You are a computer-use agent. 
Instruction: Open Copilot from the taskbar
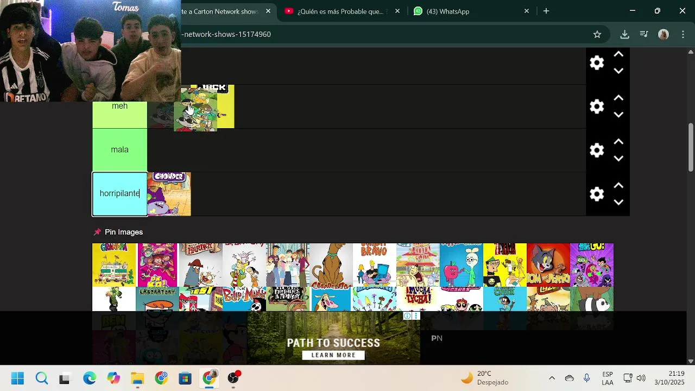[x=113, y=378]
